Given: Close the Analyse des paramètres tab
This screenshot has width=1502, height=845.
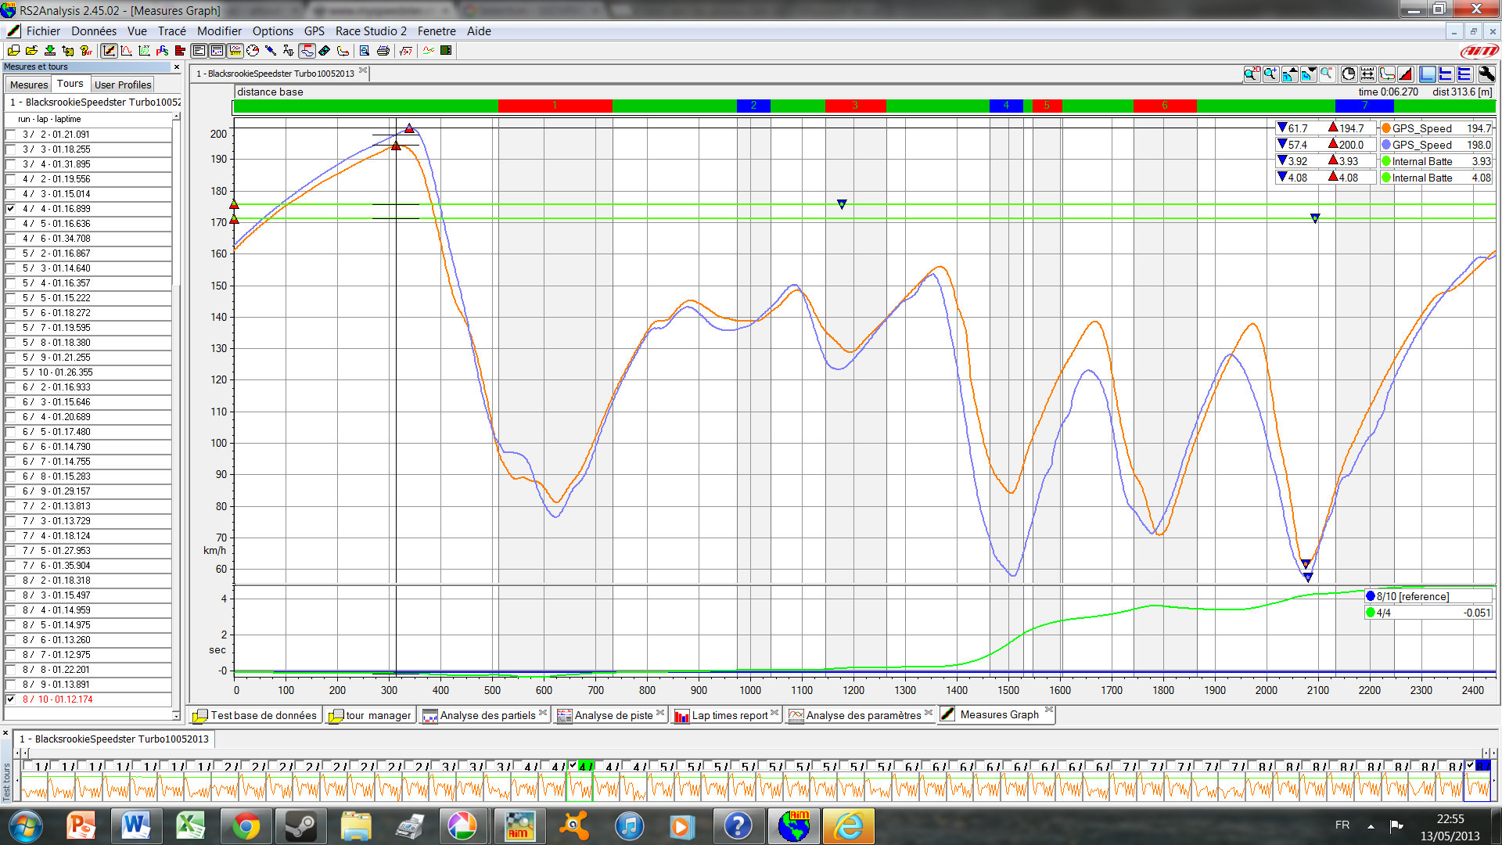Looking at the screenshot, I should (x=929, y=713).
